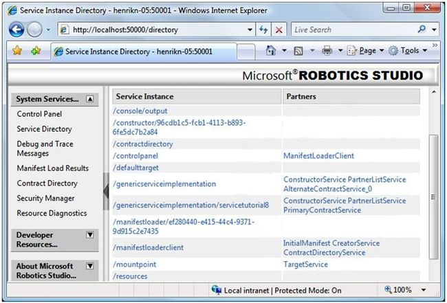The image size is (447, 303).
Task: Open the Page menu
Action: [x=365, y=51]
